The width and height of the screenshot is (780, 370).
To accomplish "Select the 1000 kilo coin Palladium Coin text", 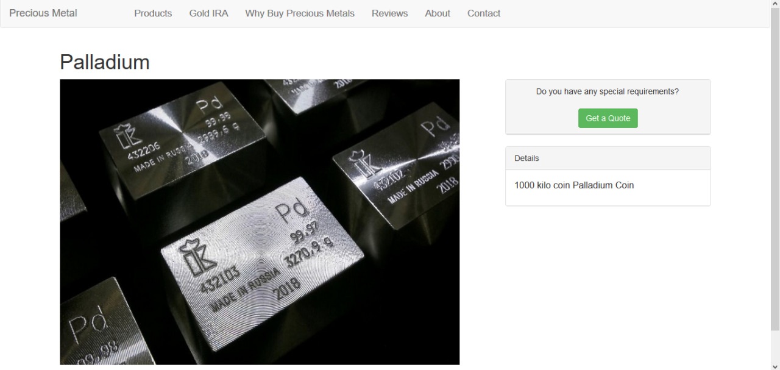I will point(574,185).
